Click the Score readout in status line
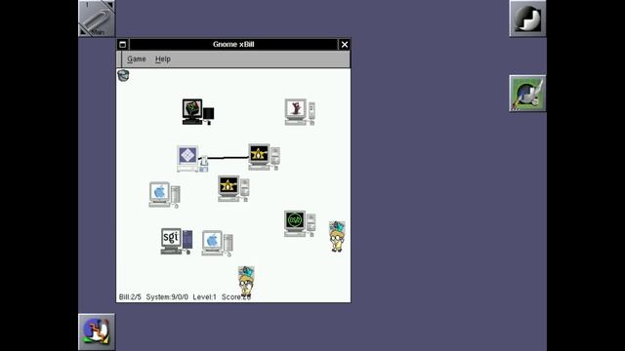 pos(236,296)
